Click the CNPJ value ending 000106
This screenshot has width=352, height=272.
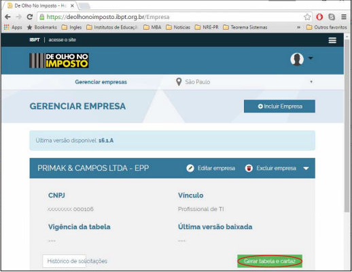[x=71, y=209]
